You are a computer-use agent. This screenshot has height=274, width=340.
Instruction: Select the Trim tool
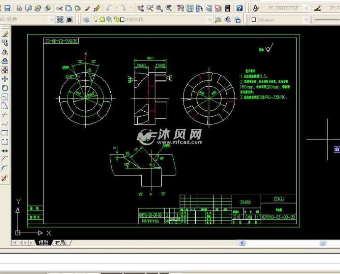5,115
